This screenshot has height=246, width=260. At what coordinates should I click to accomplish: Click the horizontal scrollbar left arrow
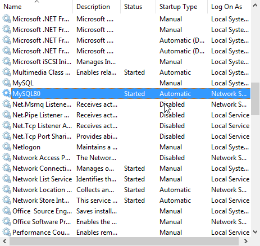(x=4, y=241)
